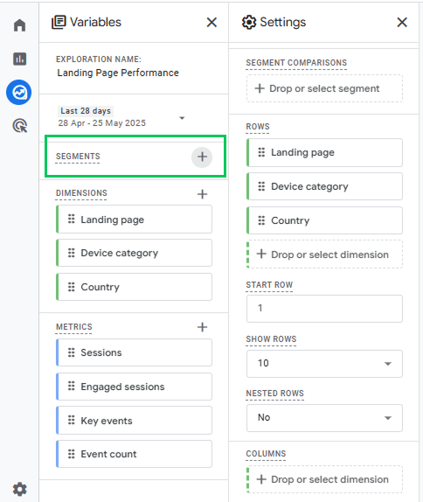
Task: Add a metric with plus icon
Action: tap(202, 327)
